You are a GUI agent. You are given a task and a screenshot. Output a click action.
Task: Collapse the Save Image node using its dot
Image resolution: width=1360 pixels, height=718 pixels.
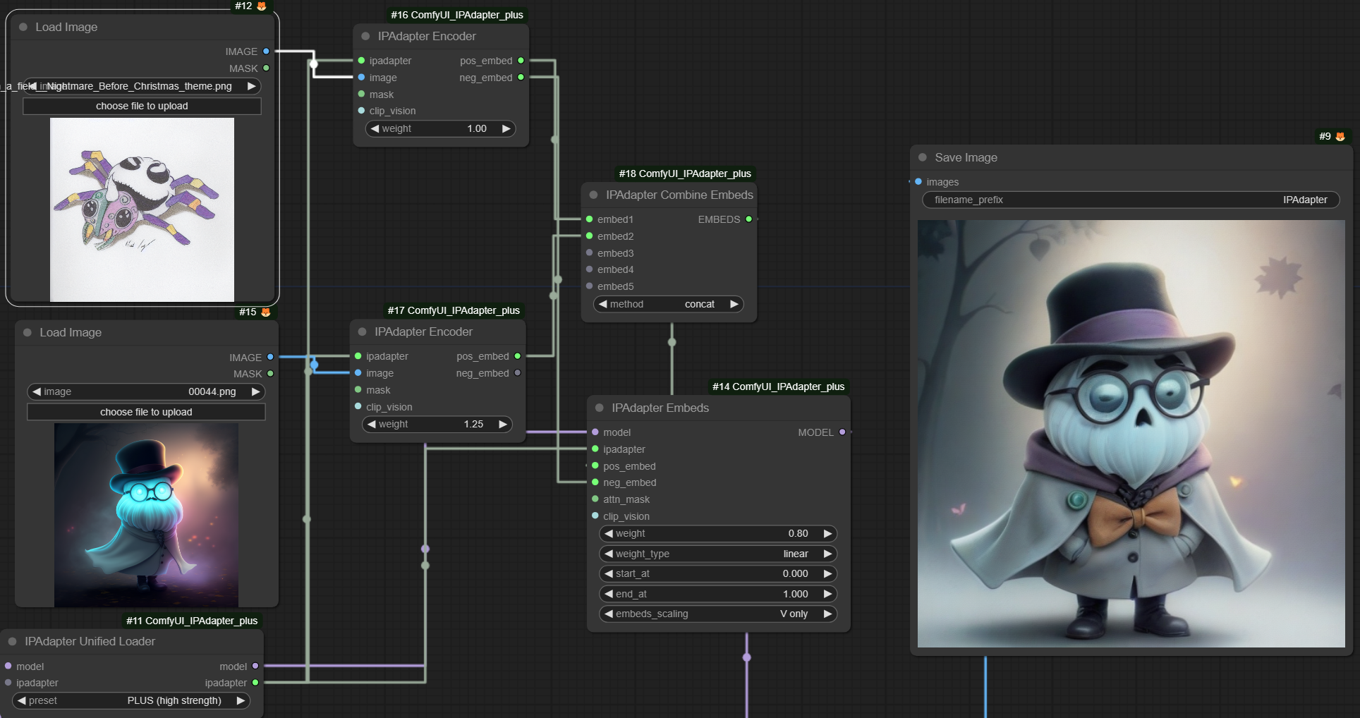[x=923, y=157]
